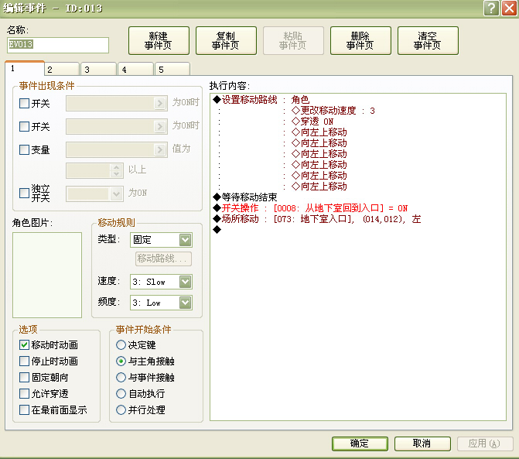Select the 与事件接触 trigger radio button
Viewport: 519px width, 459px height.
(x=121, y=377)
